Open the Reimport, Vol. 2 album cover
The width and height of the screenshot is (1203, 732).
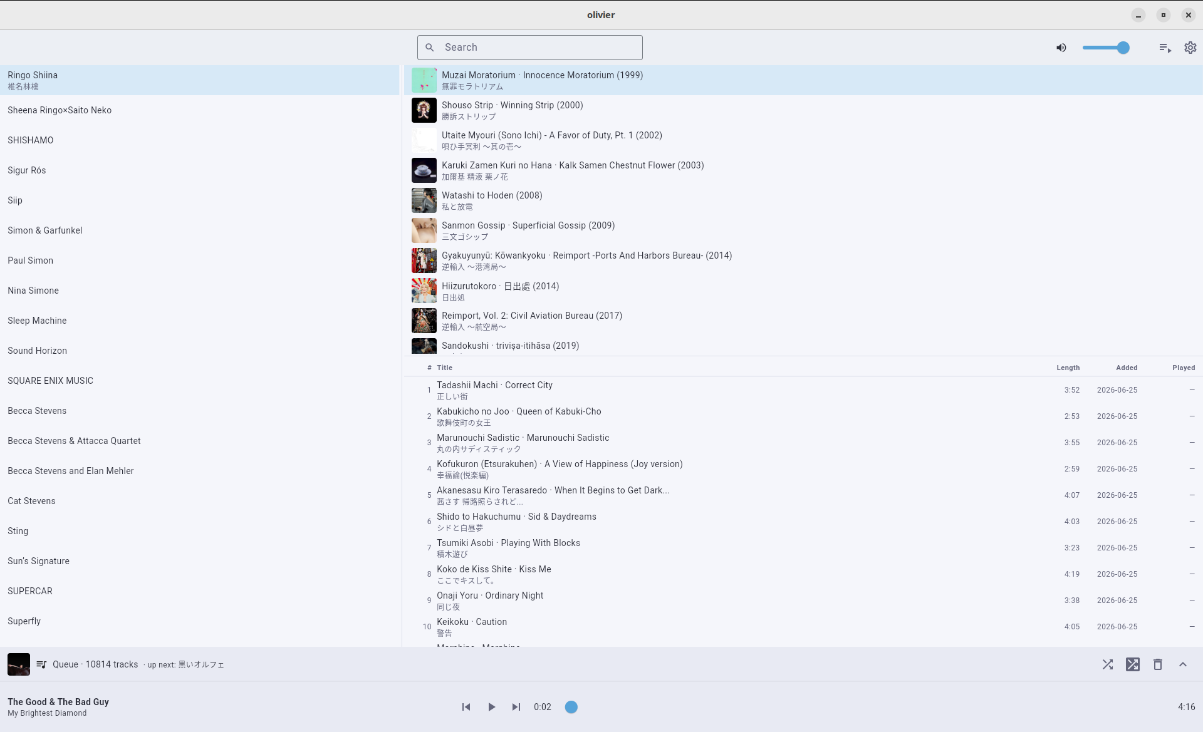click(x=424, y=321)
